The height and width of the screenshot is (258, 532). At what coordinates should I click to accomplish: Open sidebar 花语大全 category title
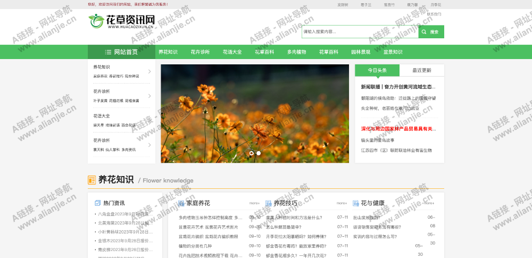(x=102, y=116)
